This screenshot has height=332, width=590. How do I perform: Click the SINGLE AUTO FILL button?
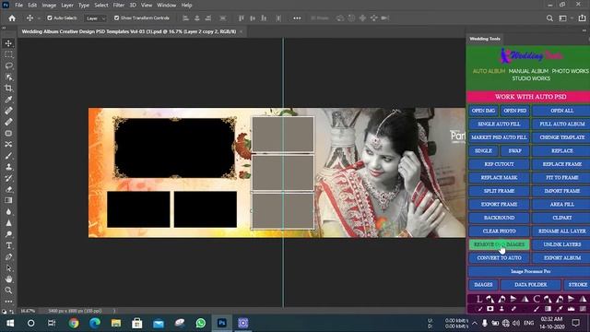coord(499,124)
